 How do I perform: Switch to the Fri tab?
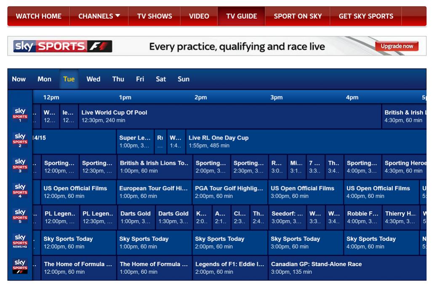click(x=140, y=79)
